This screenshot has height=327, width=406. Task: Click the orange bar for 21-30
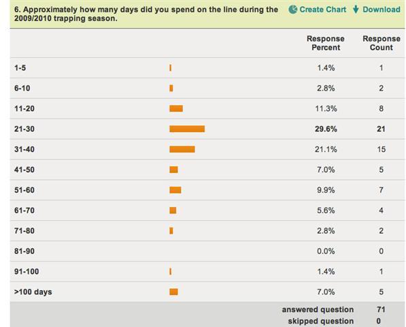pos(187,129)
